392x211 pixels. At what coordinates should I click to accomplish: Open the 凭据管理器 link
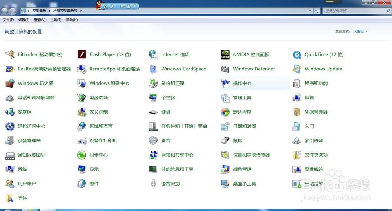point(316,112)
